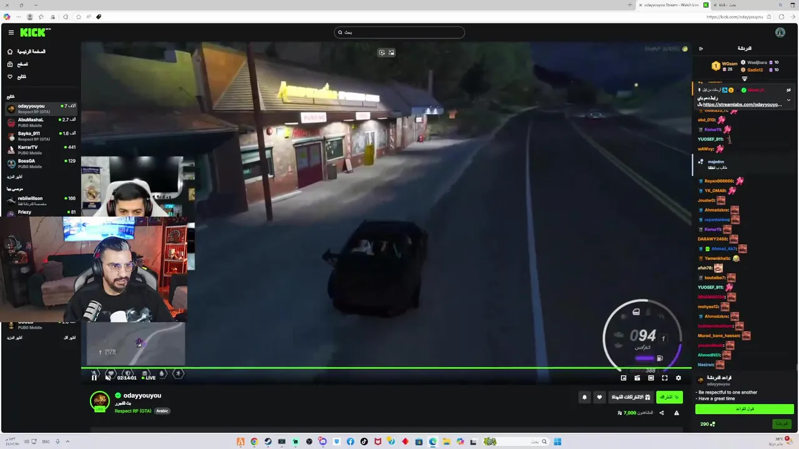Open the browser settings ellipsis menu
The image size is (799, 449).
point(17,17)
